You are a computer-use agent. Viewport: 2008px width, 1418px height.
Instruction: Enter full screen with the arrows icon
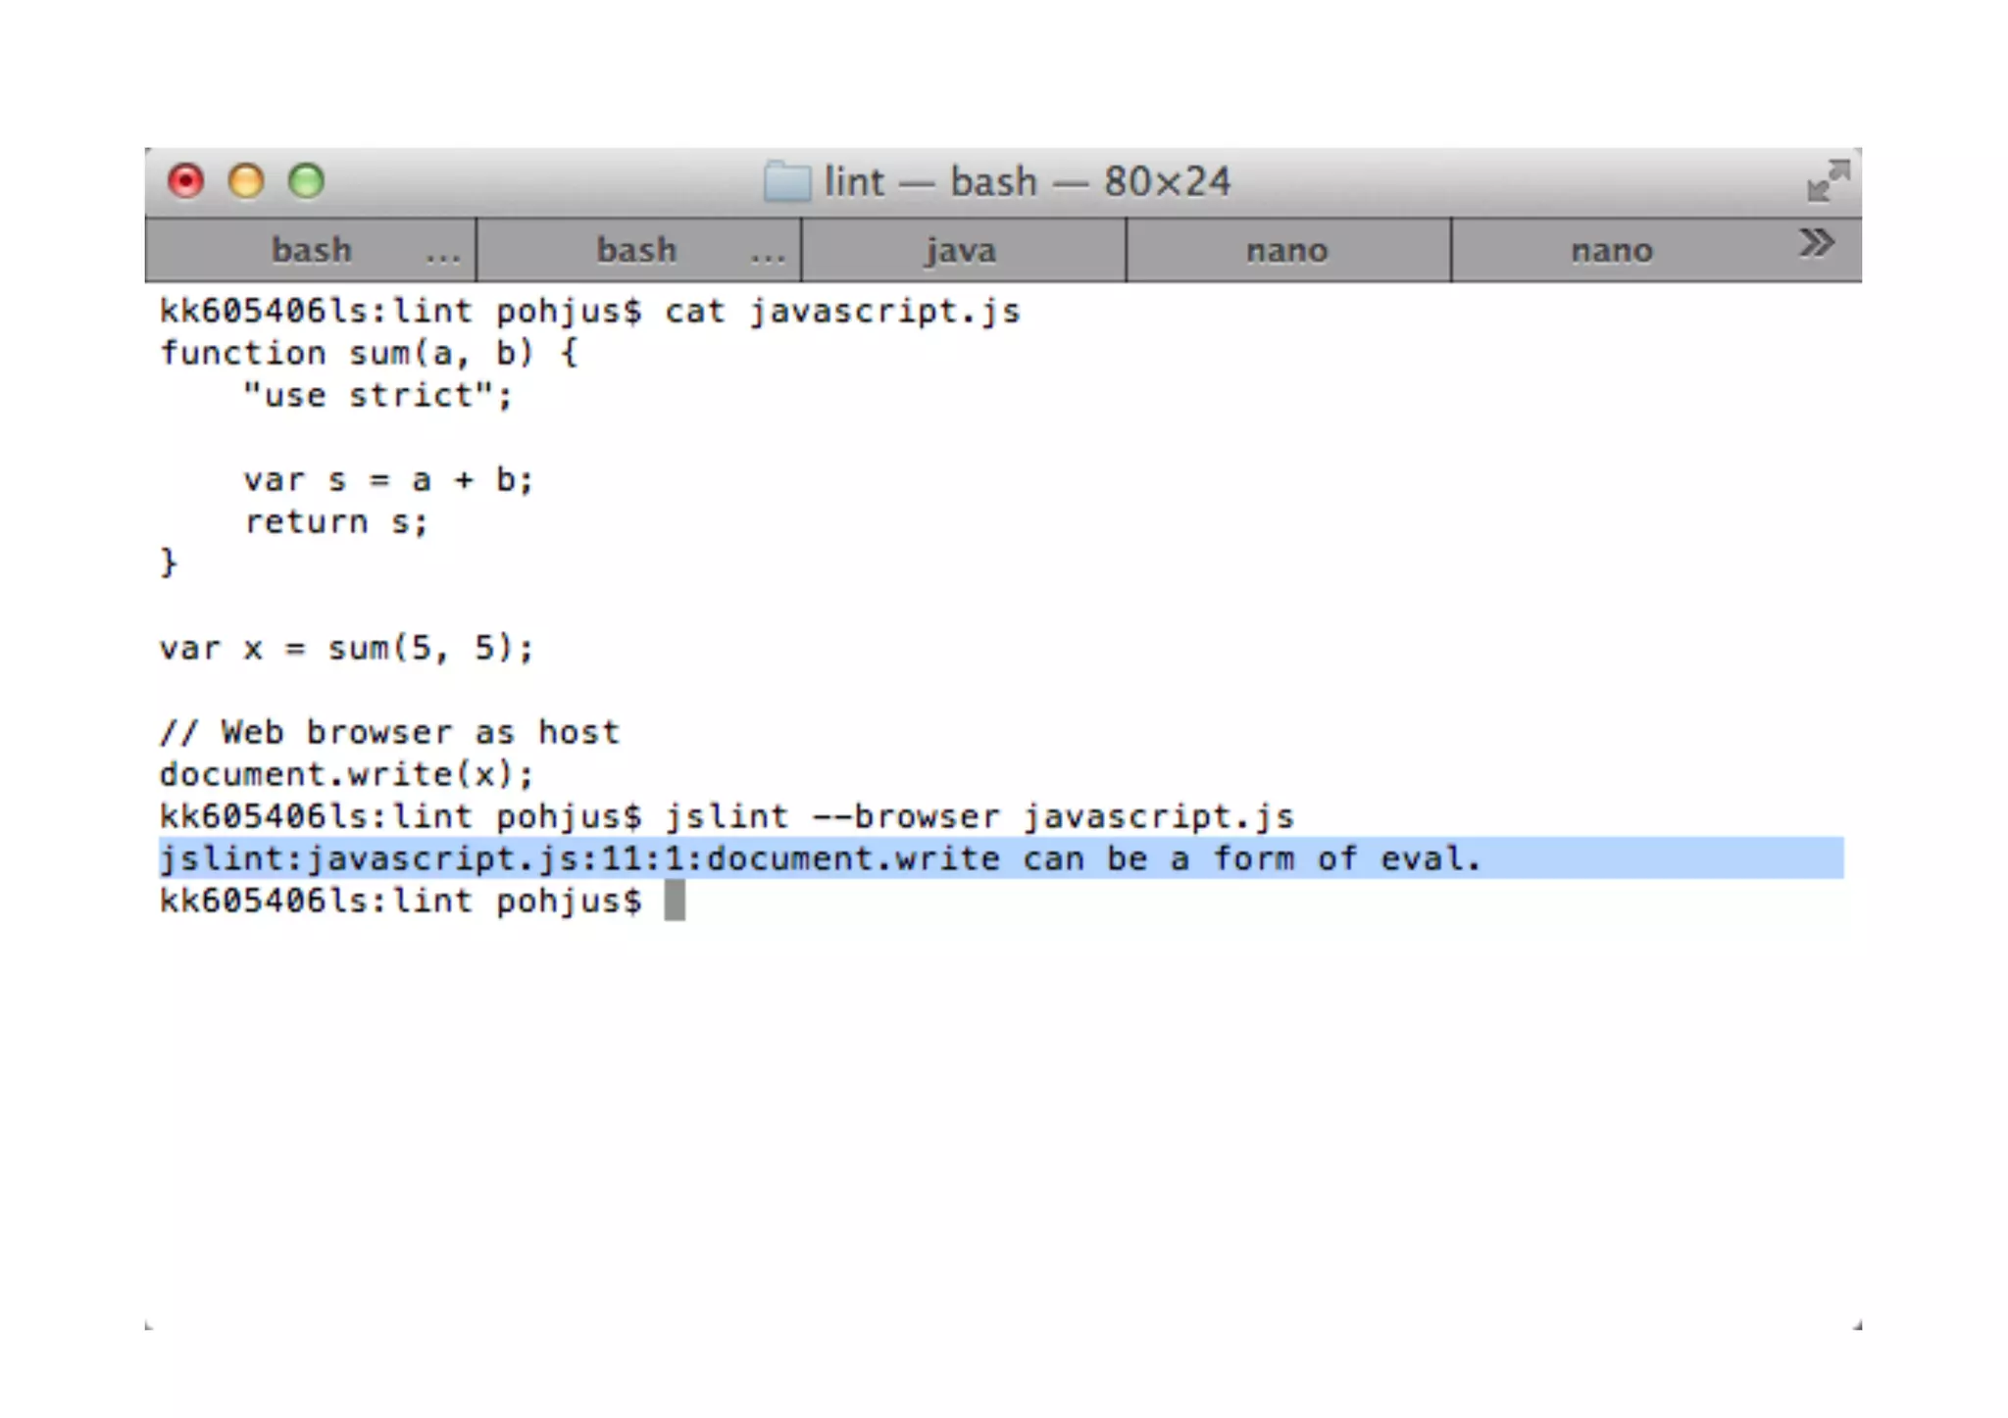[x=1828, y=181]
